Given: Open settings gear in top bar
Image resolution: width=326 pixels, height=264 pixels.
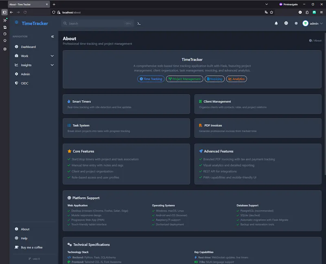Looking at the screenshot, I should [286, 23].
